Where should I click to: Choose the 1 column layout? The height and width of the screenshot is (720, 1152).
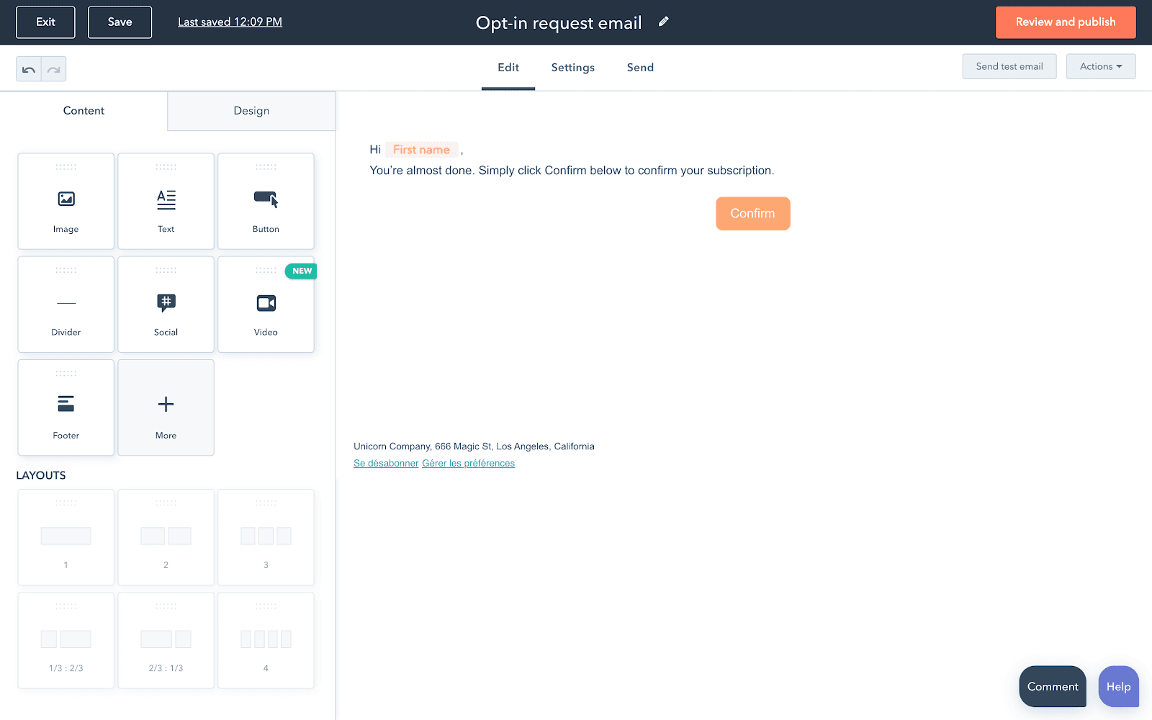pyautogui.click(x=66, y=537)
